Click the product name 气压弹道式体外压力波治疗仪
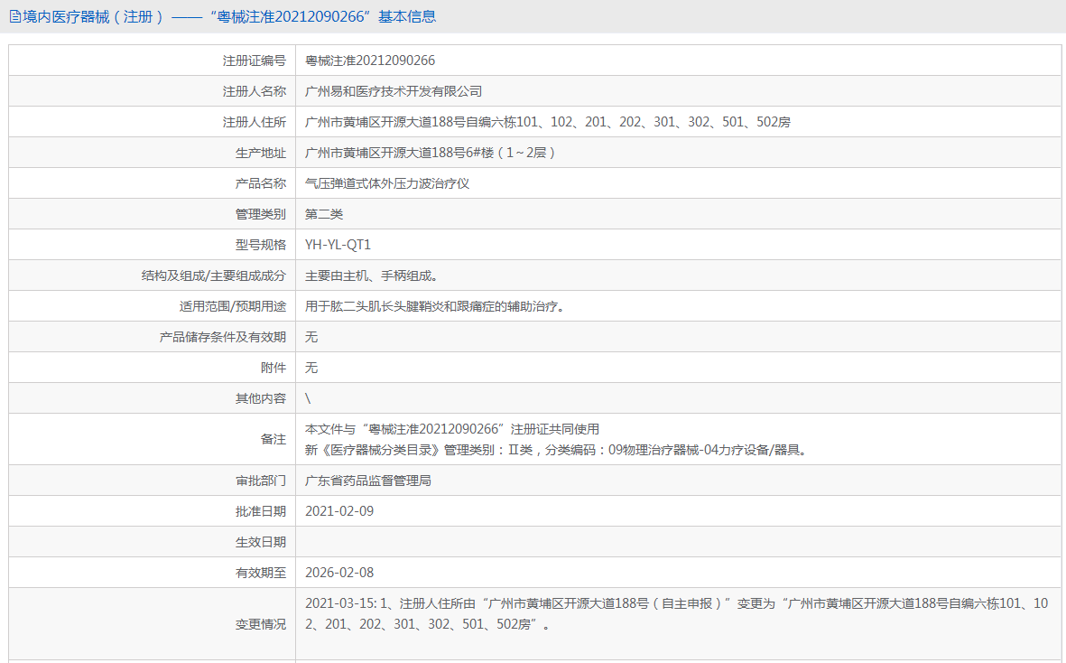The width and height of the screenshot is (1066, 663). [387, 183]
